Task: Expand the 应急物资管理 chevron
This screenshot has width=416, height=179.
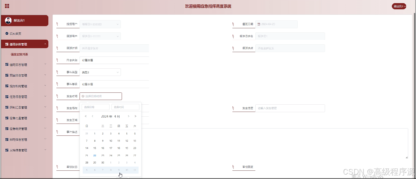Action: click(45, 128)
